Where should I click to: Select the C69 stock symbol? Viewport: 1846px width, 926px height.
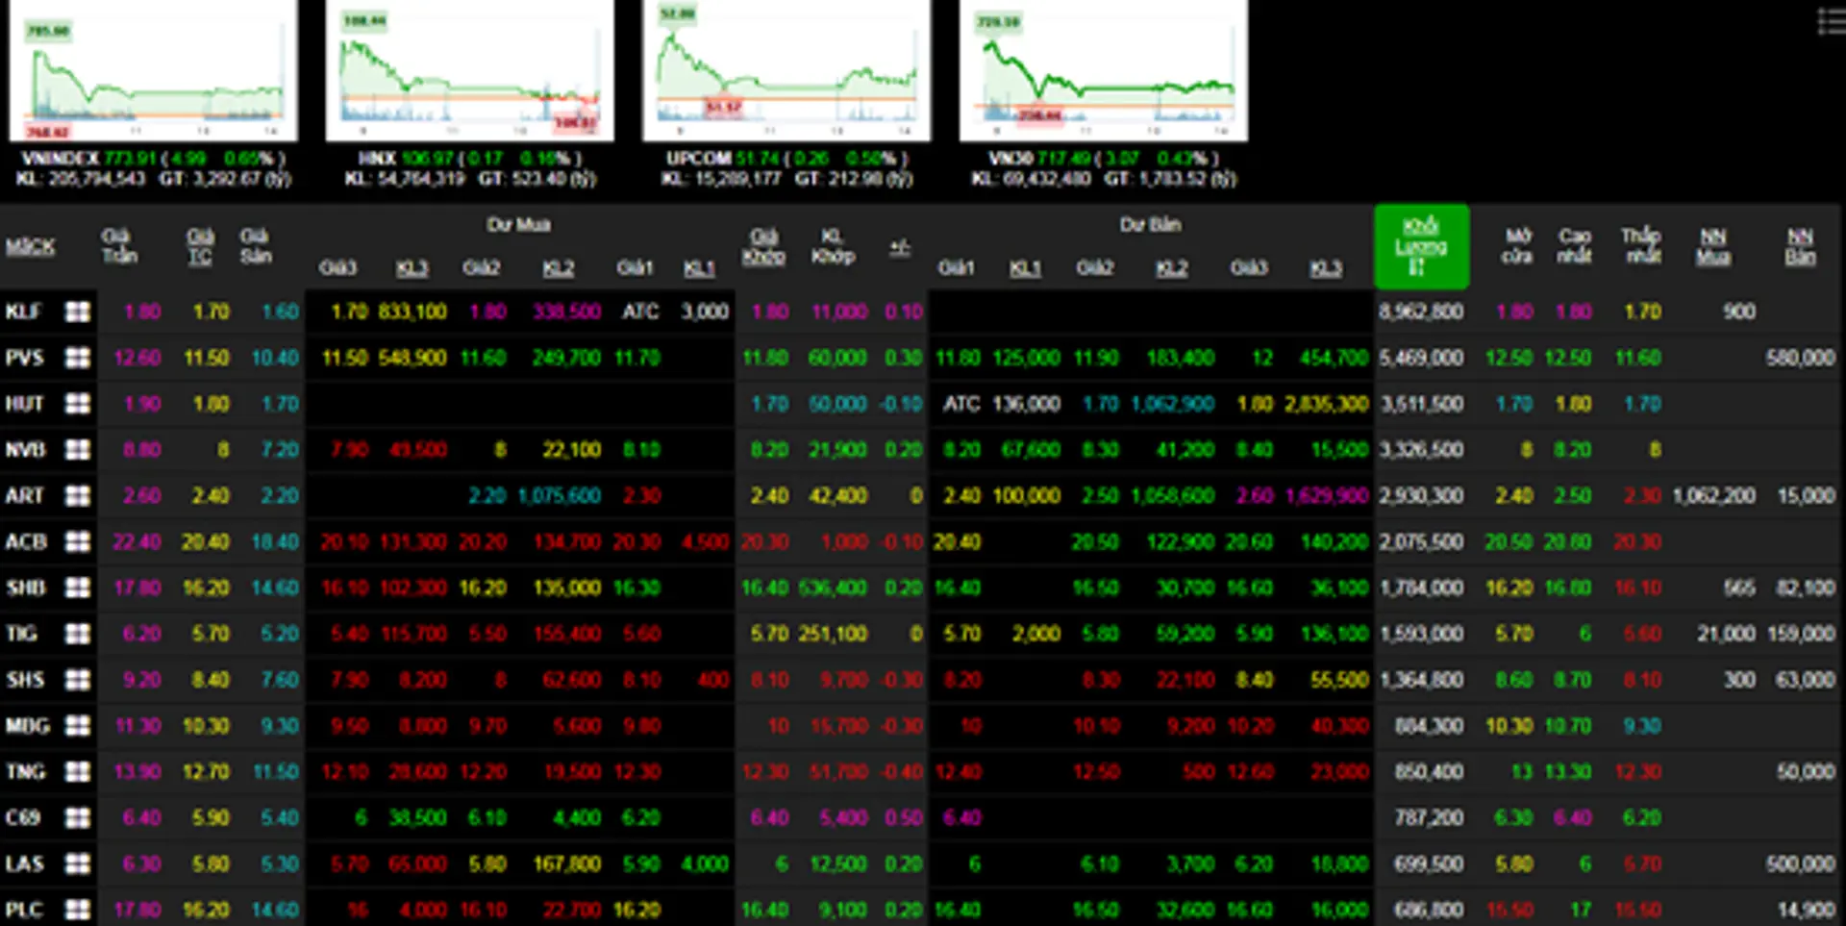23,817
